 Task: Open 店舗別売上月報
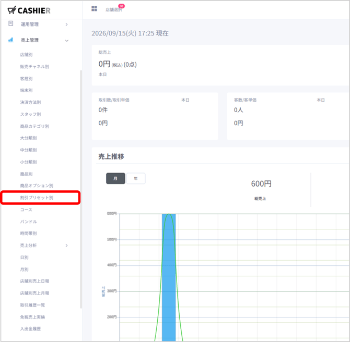click(x=34, y=293)
